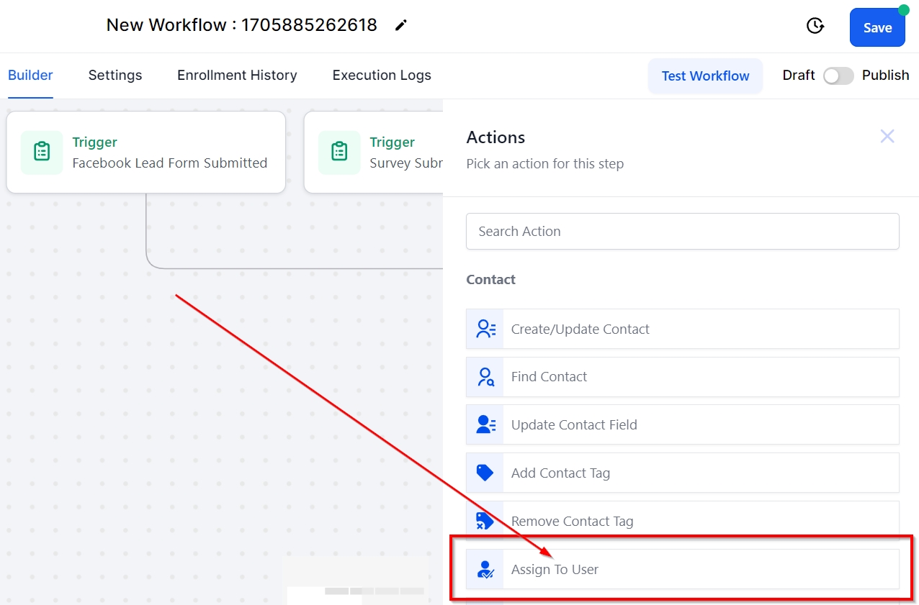This screenshot has height=605, width=919.
Task: Click the Create/Update Contact icon
Action: (485, 329)
